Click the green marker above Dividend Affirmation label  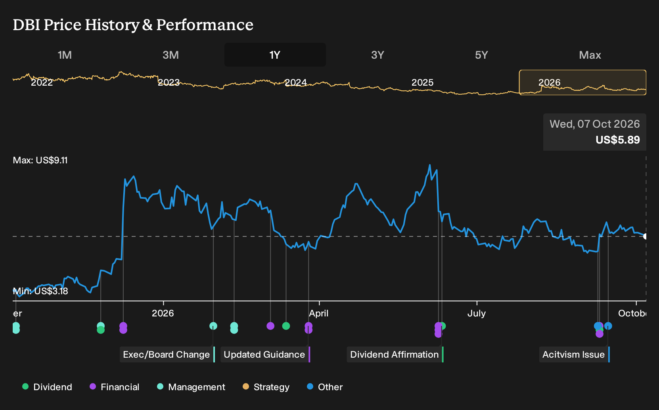pos(443,326)
